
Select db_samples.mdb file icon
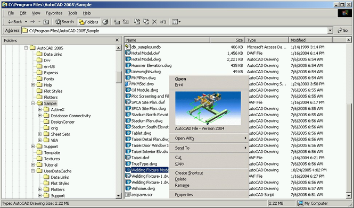pos(128,47)
